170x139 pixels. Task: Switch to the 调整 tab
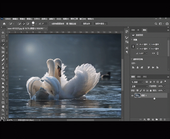coord(133,30)
